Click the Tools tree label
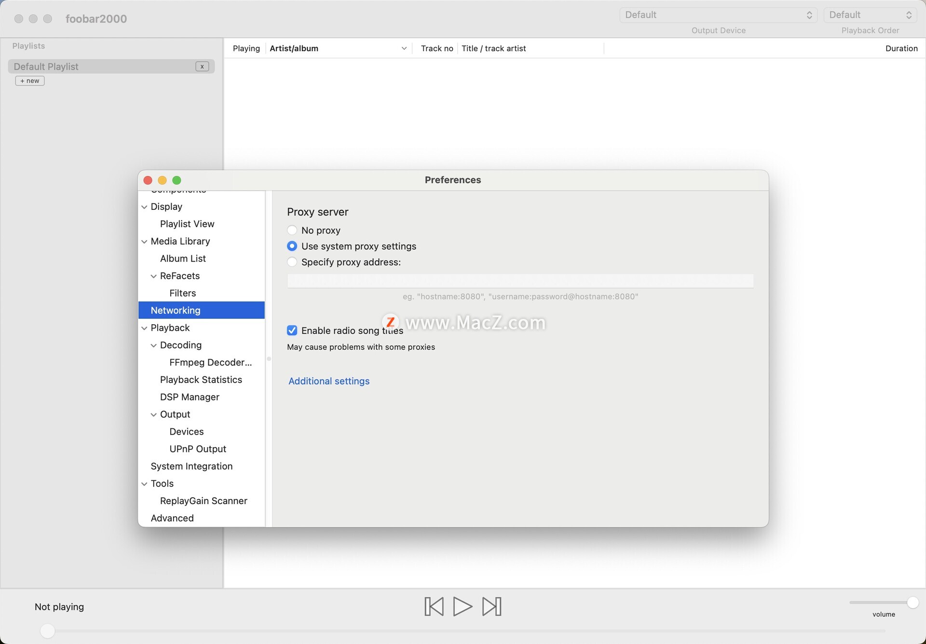Viewport: 926px width, 644px height. click(x=162, y=483)
